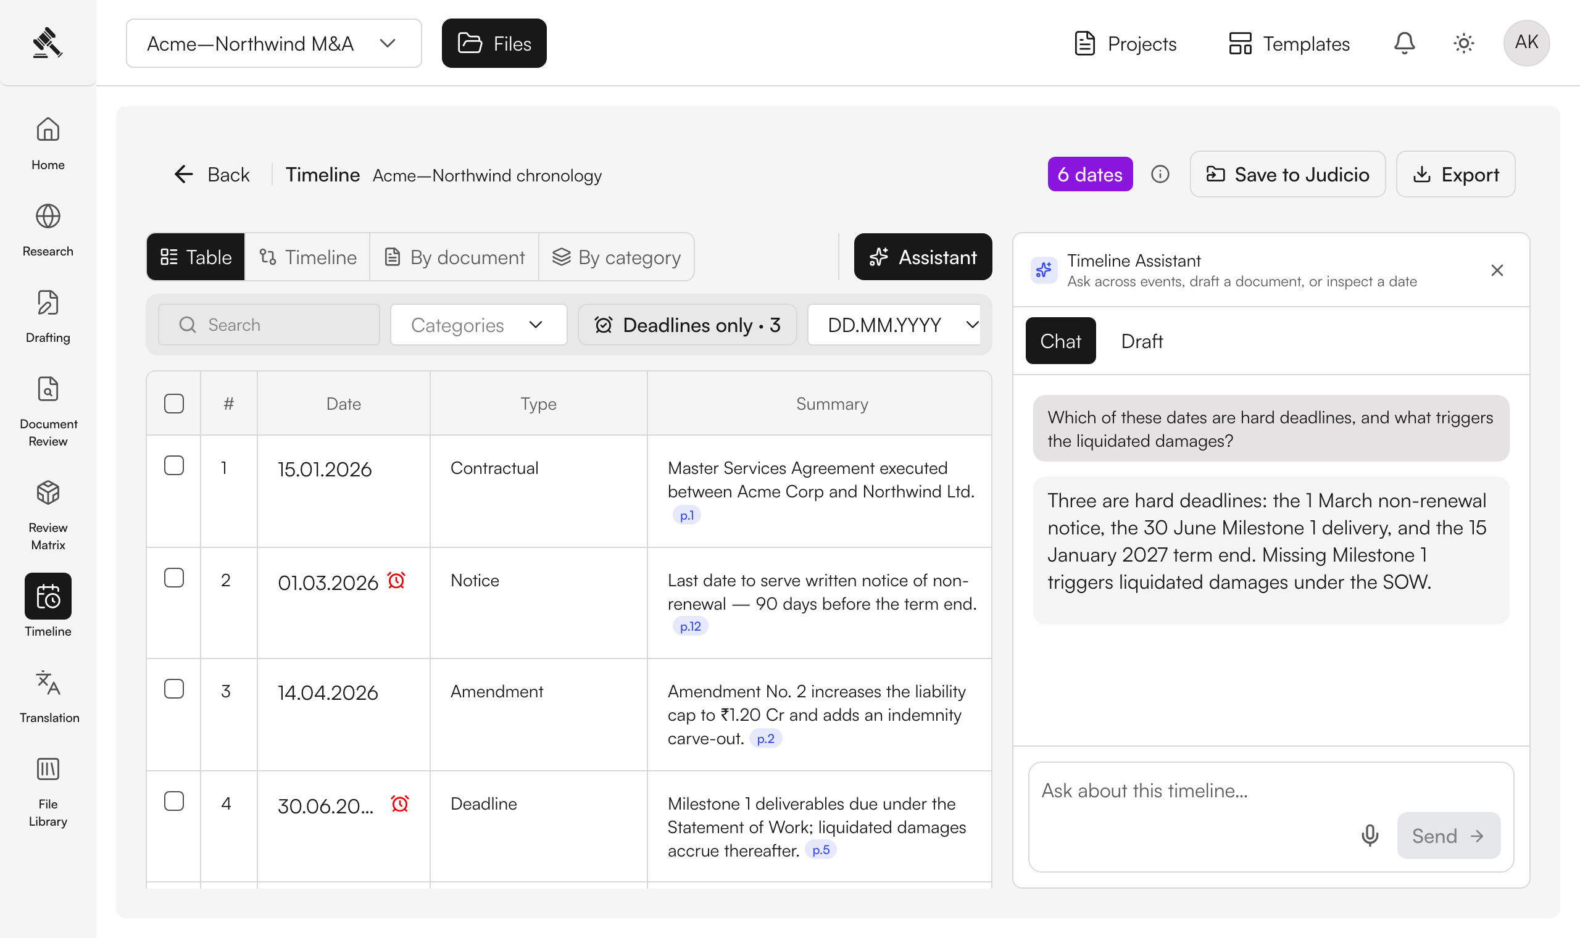Click the Acme—Northwind chronology subtitle
The width and height of the screenshot is (1580, 938).
pyautogui.click(x=486, y=175)
